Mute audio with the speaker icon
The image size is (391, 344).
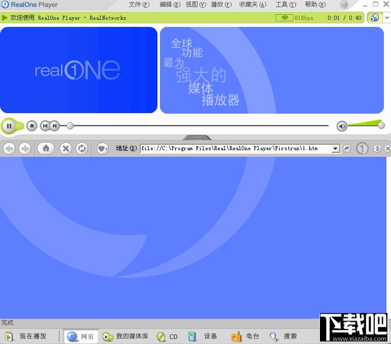tap(342, 126)
